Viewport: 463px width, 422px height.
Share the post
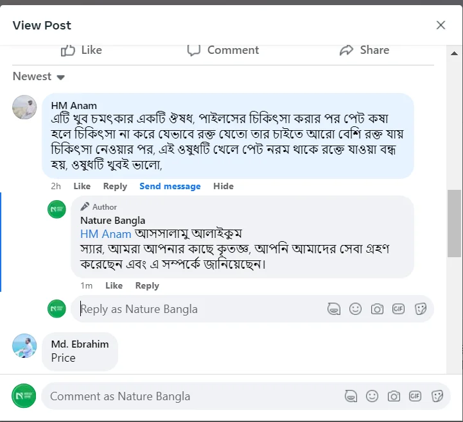(364, 50)
